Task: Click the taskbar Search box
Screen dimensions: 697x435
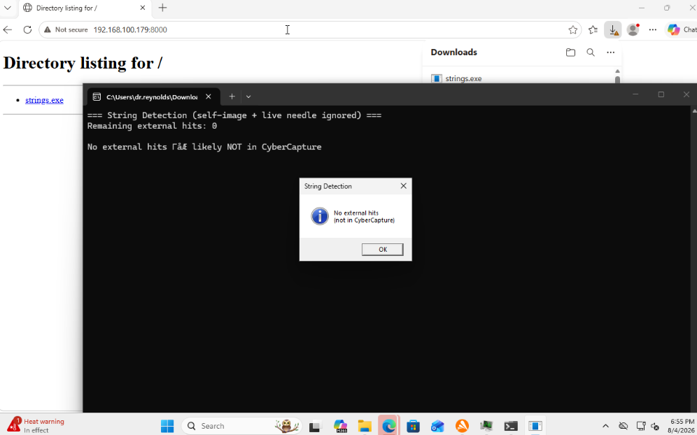Action: [x=241, y=426]
